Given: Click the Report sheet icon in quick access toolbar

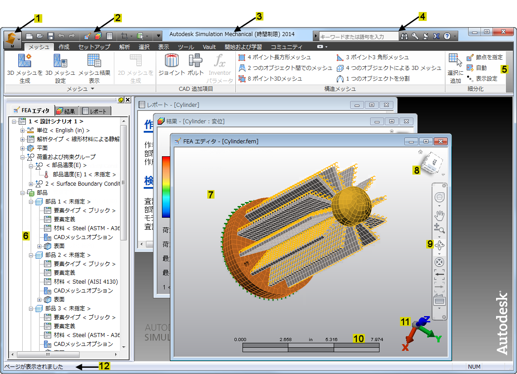Looking at the screenshot, I should click(109, 36).
